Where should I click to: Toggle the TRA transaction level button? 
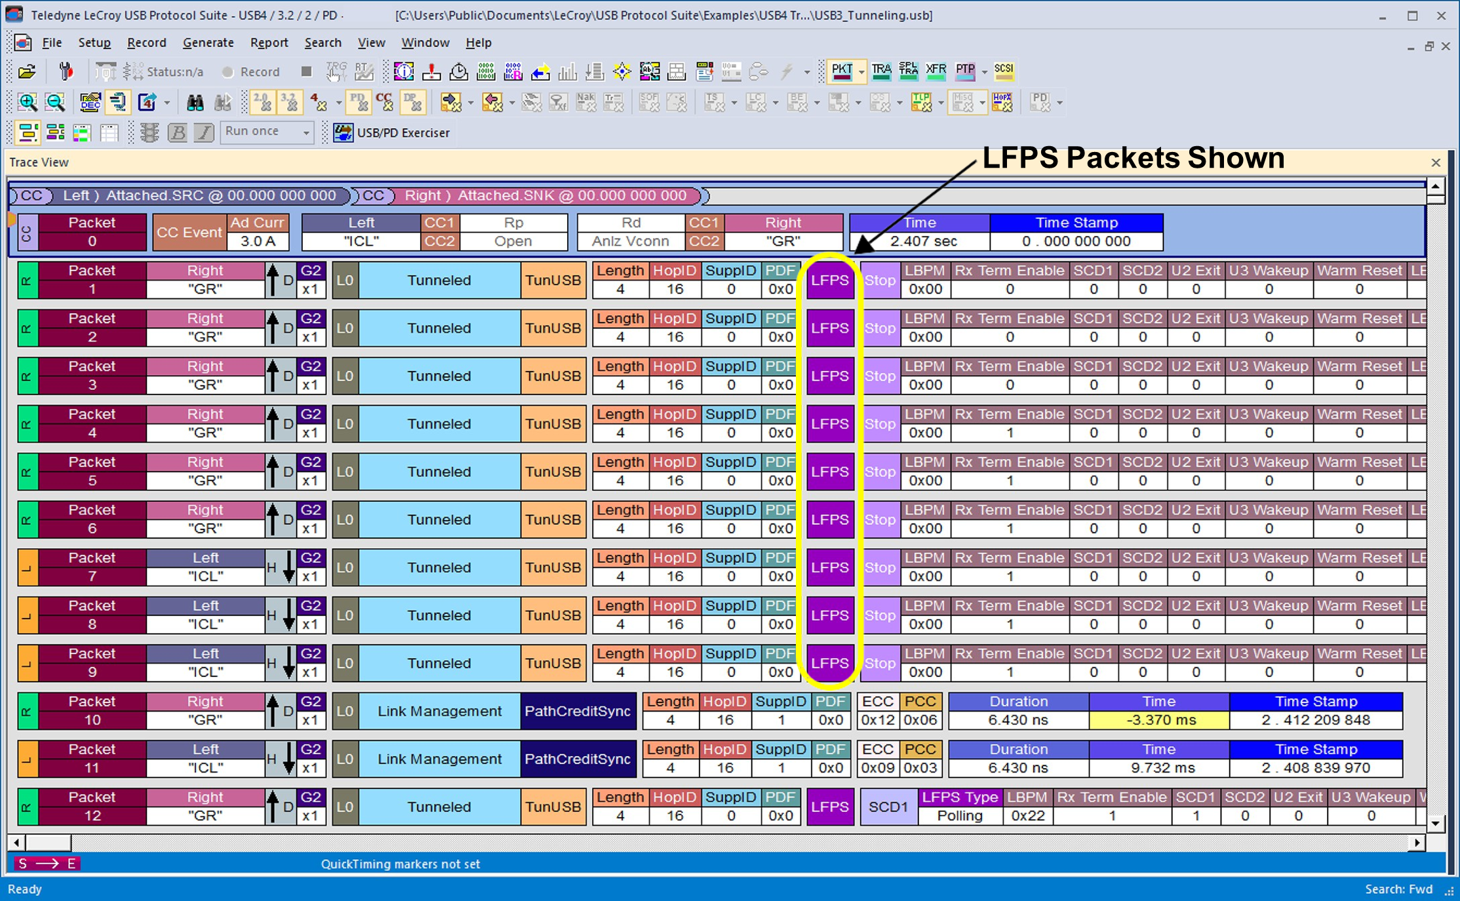click(881, 71)
